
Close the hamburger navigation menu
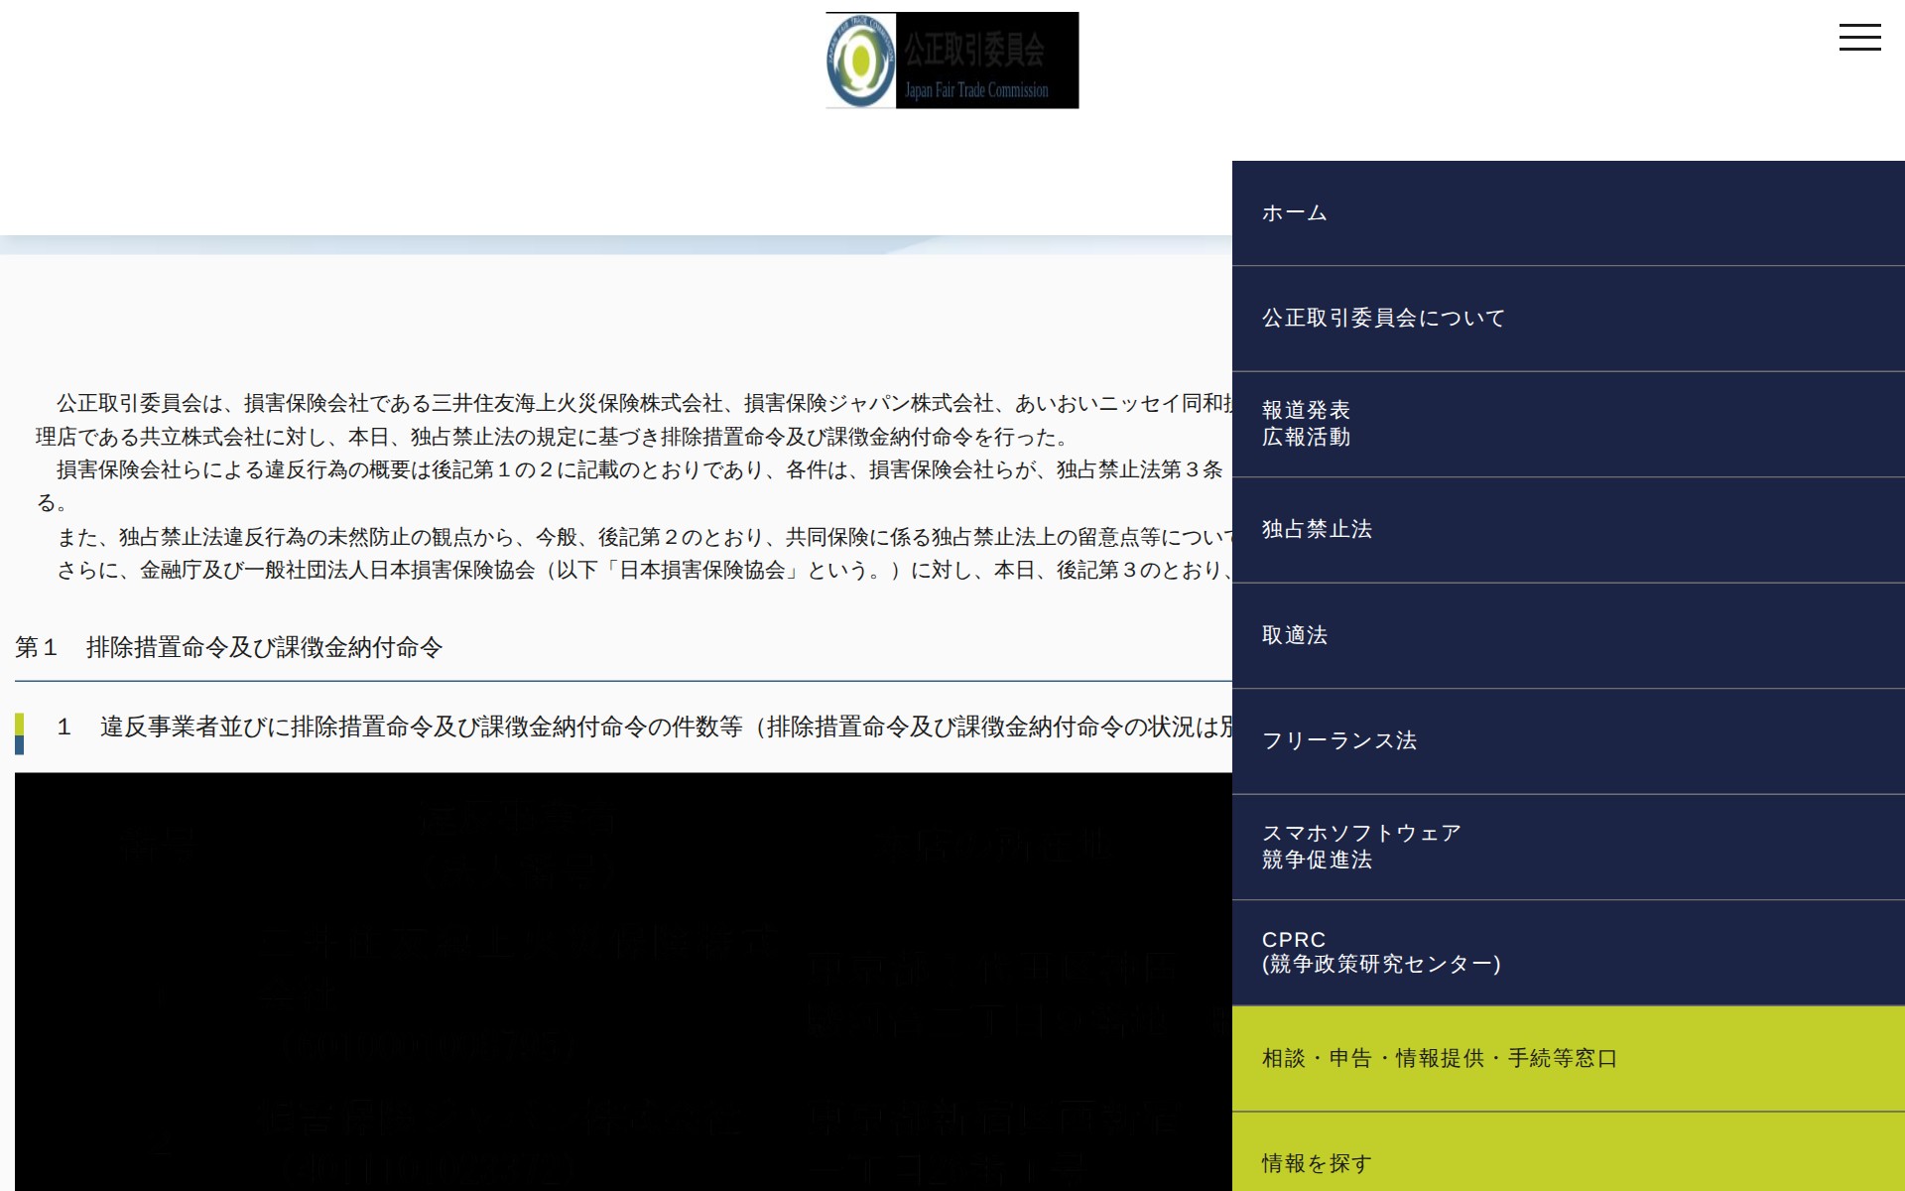point(1859,38)
